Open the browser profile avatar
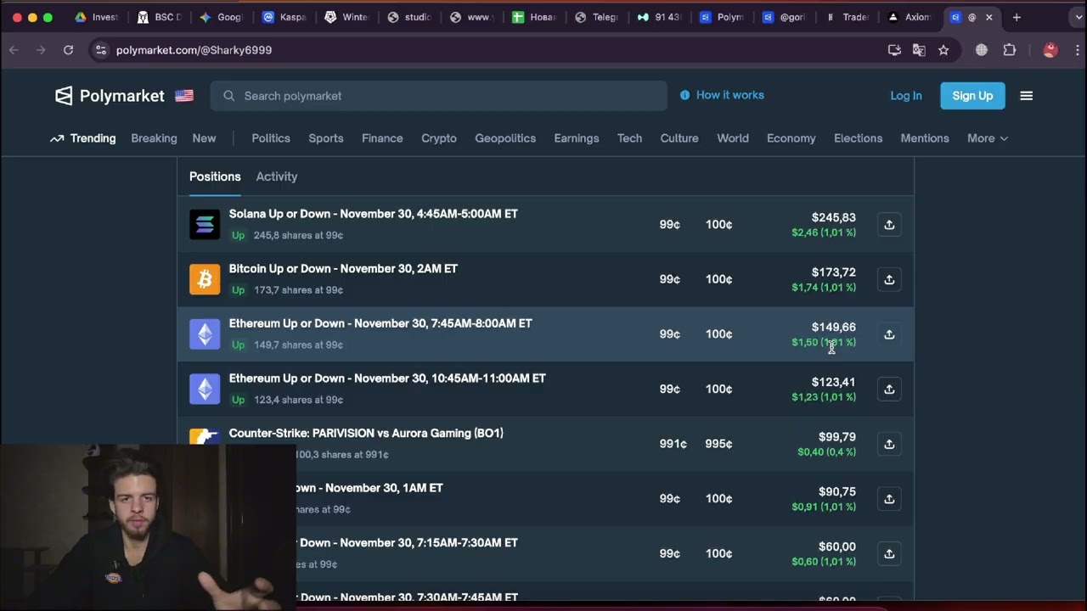This screenshot has width=1087, height=611. (x=1050, y=50)
